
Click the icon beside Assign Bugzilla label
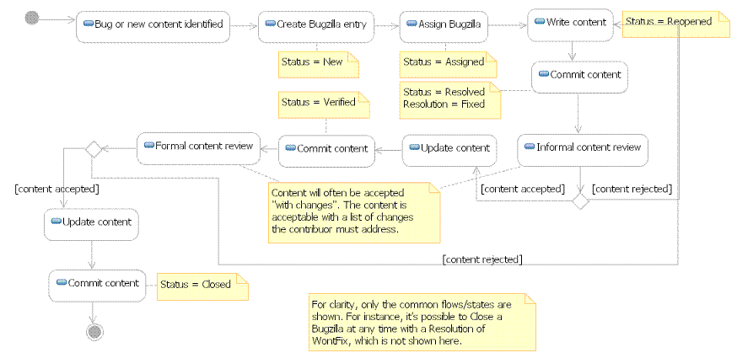(x=412, y=24)
